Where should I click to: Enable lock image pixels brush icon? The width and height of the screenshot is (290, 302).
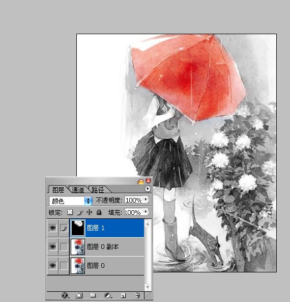click(80, 212)
